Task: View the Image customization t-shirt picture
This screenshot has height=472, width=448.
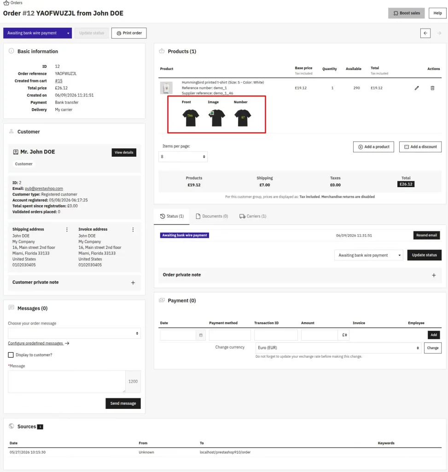Action: (x=216, y=118)
